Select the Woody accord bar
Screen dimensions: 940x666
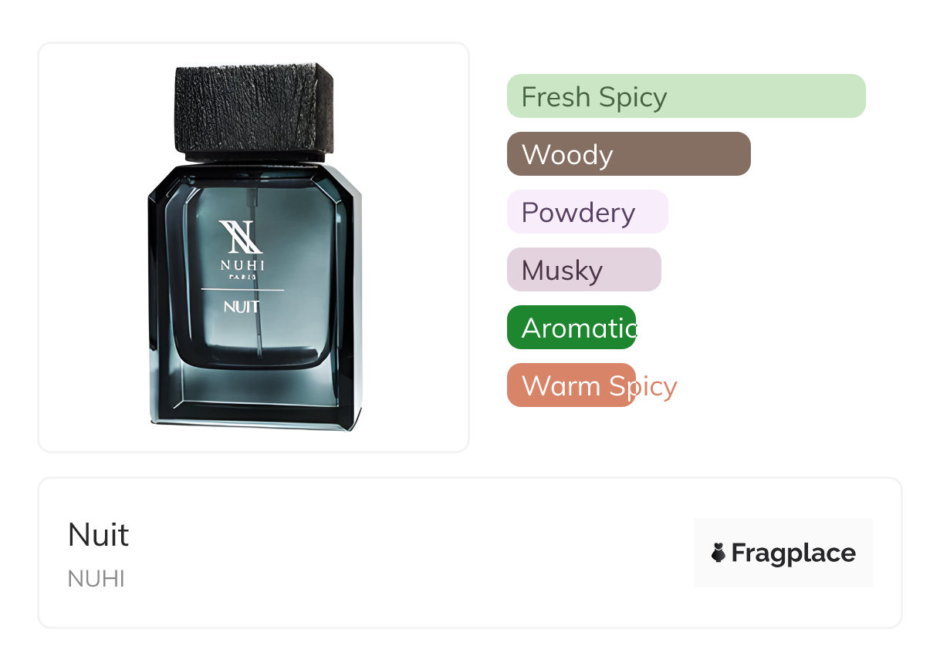629,154
